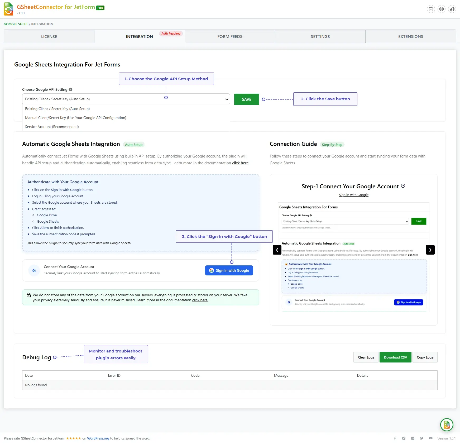Click the Sign in with Google button
Image resolution: width=460 pixels, height=444 pixels.
(229, 270)
